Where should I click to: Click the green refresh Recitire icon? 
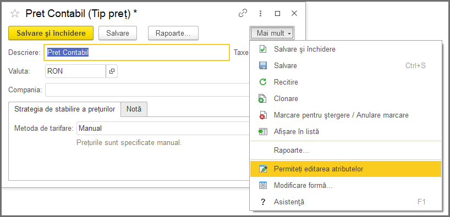[263, 82]
